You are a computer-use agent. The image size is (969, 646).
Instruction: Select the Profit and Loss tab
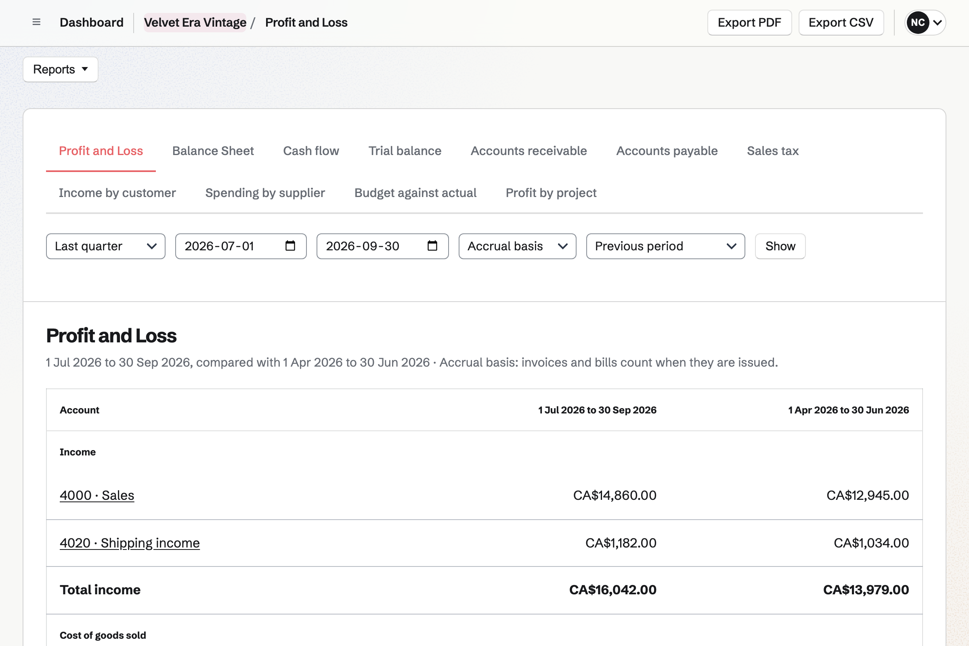(x=101, y=151)
